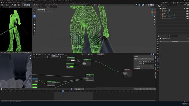Open the Render menu
The width and height of the screenshot is (189, 106).
(x=10, y=3)
